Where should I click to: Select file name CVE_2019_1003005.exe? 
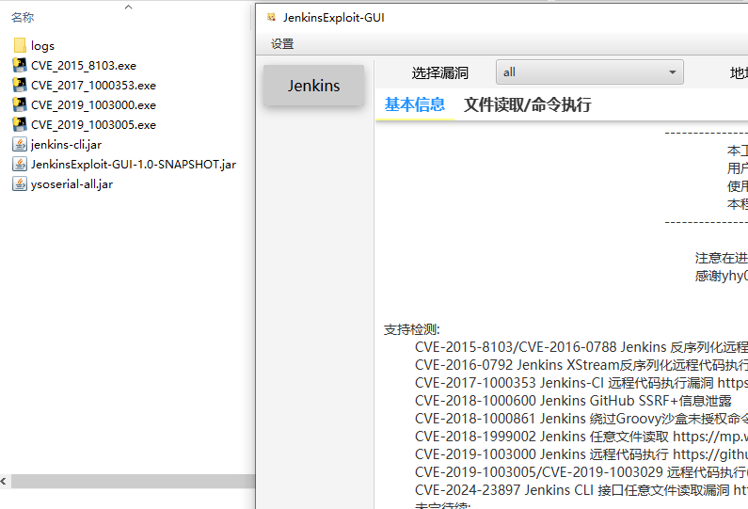pos(93,125)
